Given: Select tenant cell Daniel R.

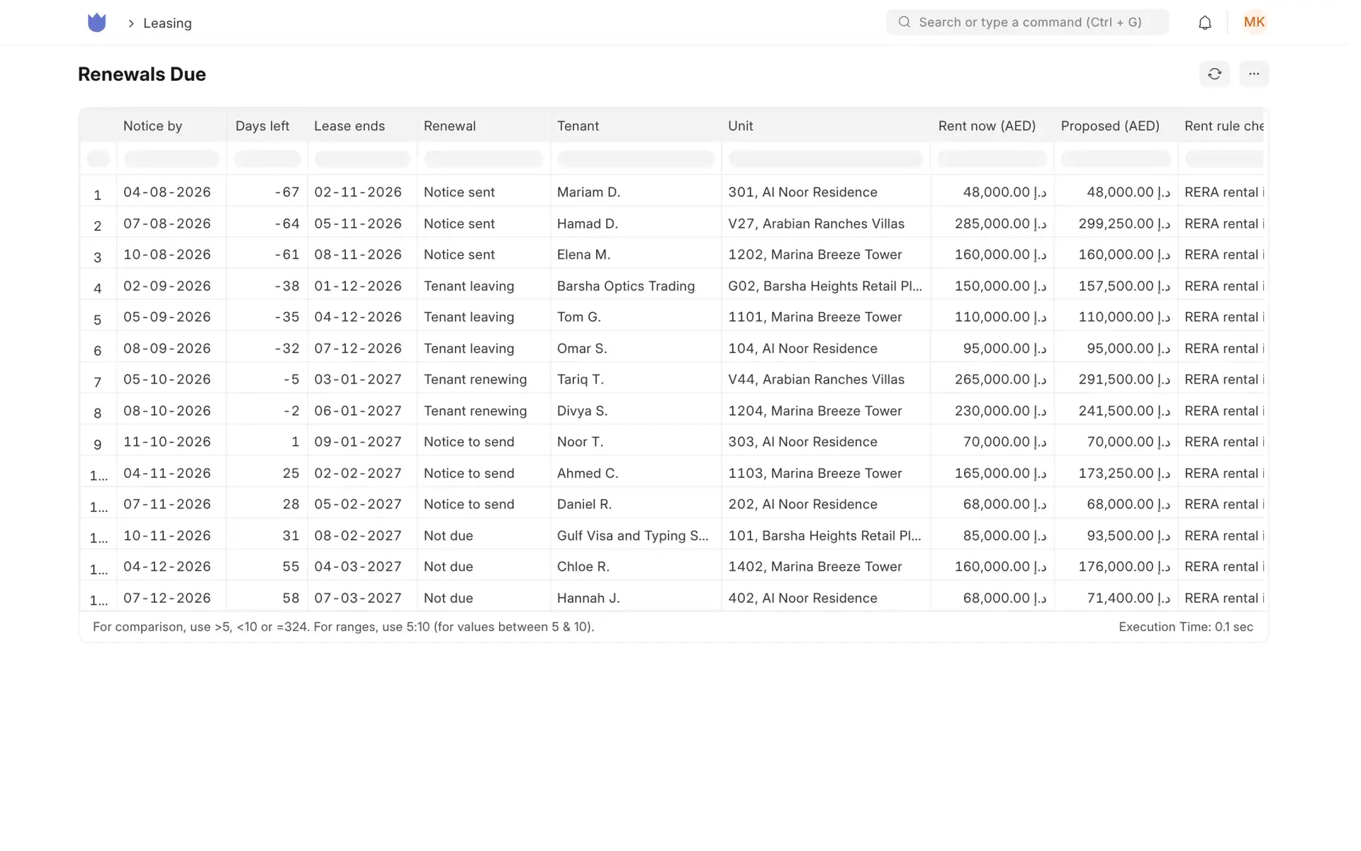Looking at the screenshot, I should click(x=636, y=504).
